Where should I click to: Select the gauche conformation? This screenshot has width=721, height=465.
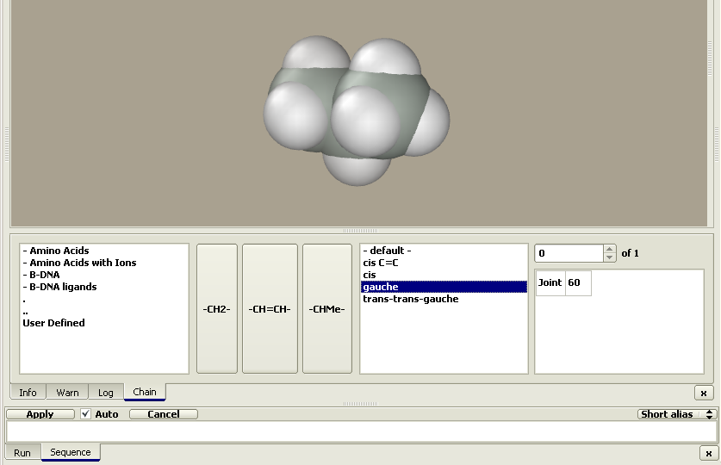[x=444, y=287]
